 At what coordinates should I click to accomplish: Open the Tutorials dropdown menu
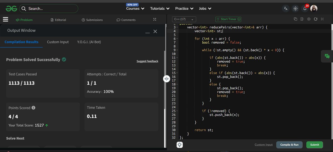pos(160,9)
